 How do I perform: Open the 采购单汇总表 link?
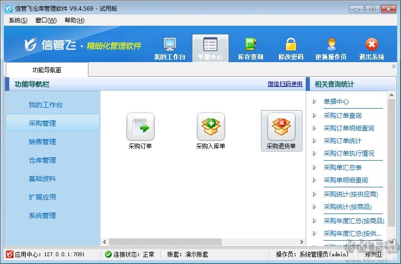[343, 167]
